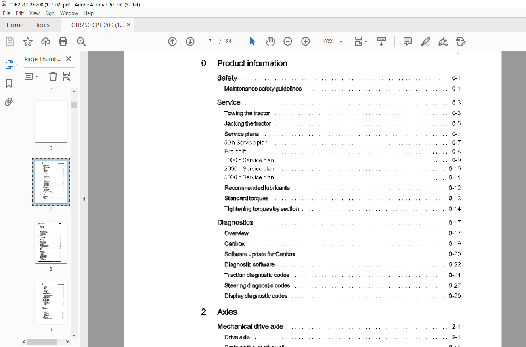Open thumbnail panel options dropdown
Viewport: 526px width, 347px height.
31,76
